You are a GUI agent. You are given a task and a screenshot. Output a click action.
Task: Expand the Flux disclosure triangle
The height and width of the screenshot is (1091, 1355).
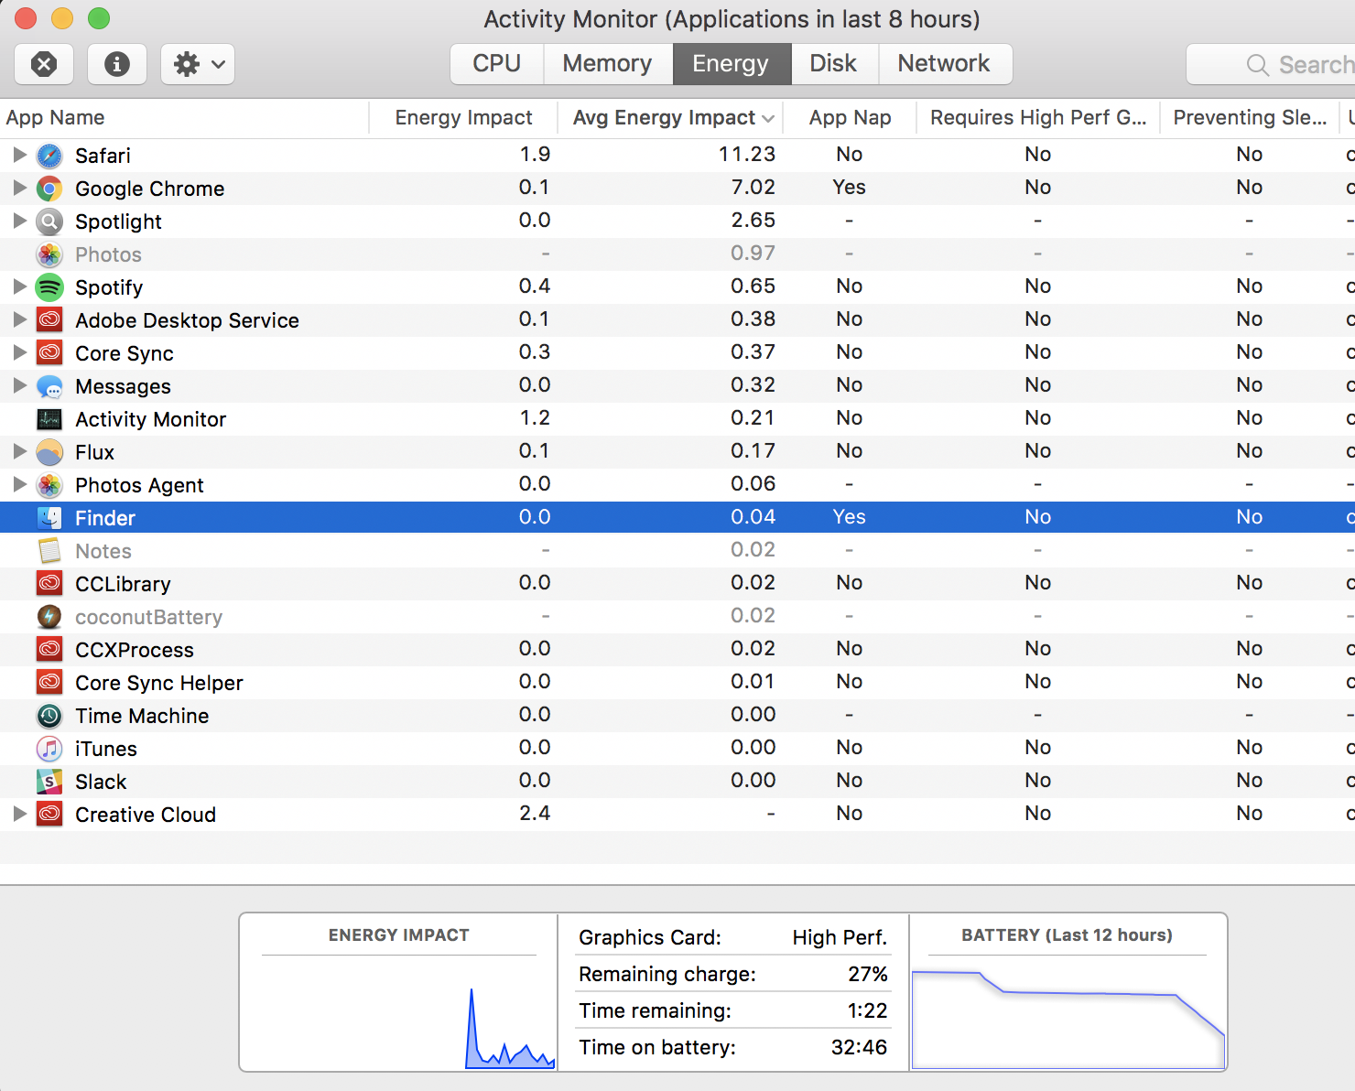pyautogui.click(x=19, y=451)
